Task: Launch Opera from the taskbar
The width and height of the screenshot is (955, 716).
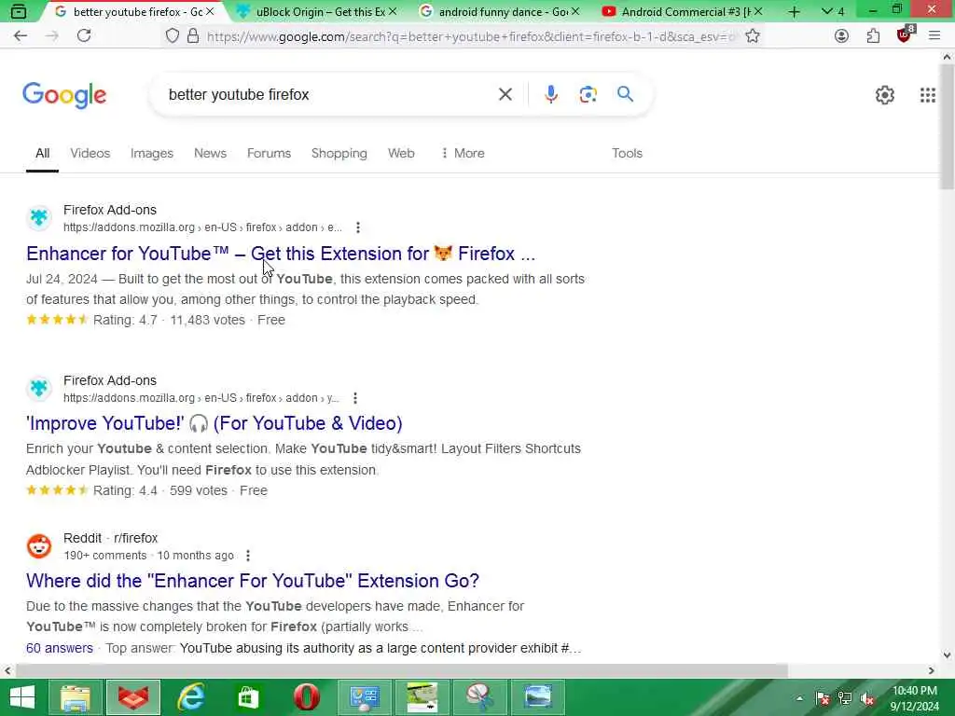Action: (306, 697)
